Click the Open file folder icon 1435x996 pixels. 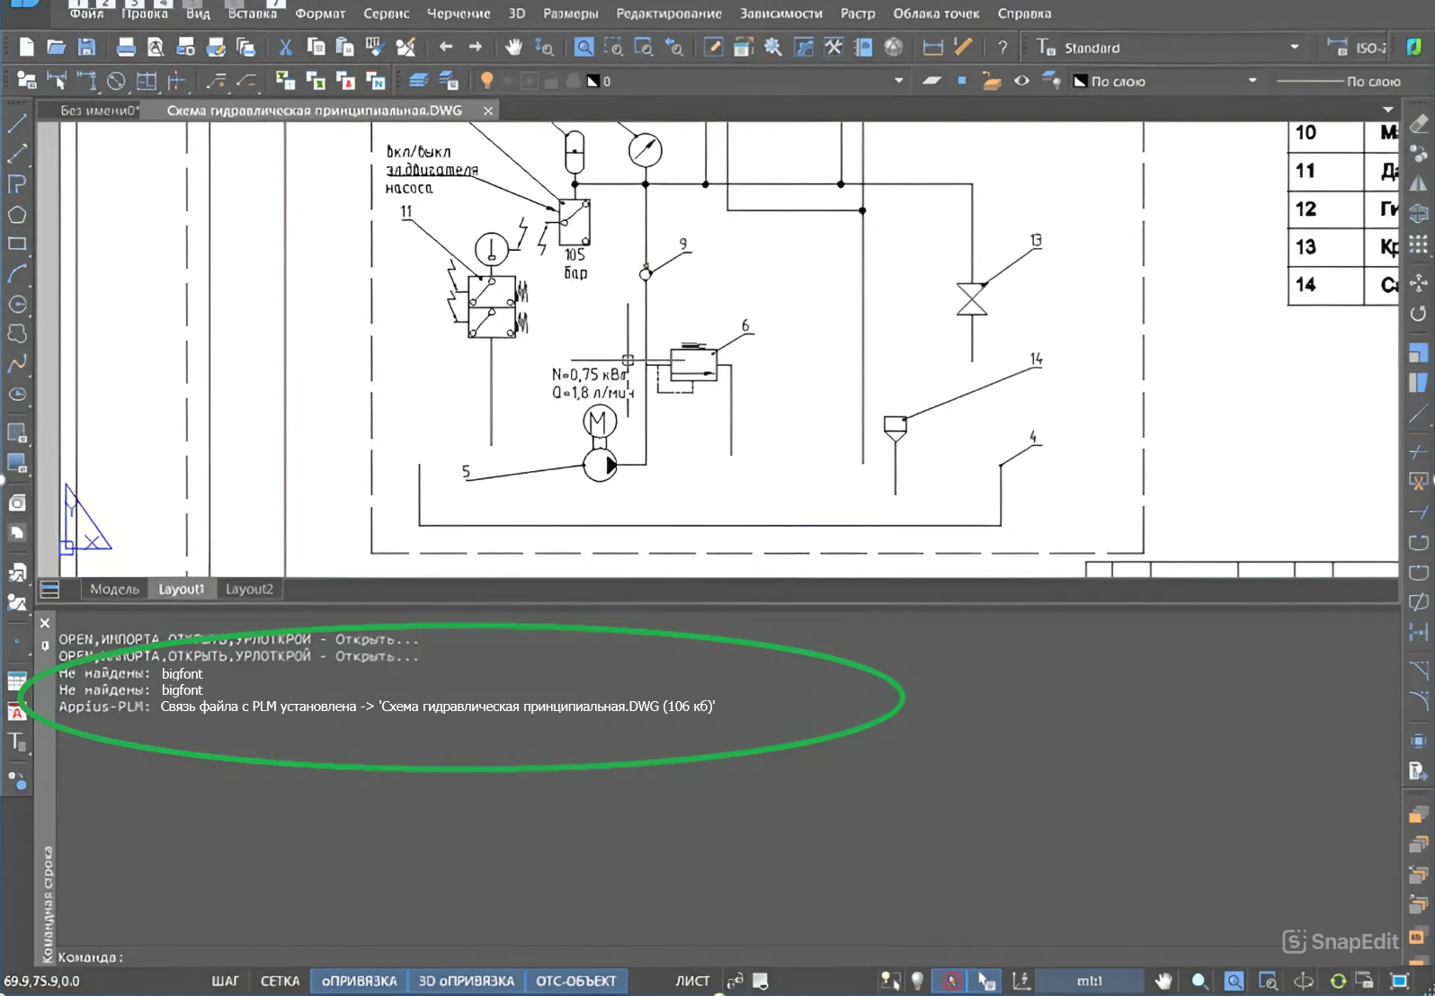coord(56,47)
